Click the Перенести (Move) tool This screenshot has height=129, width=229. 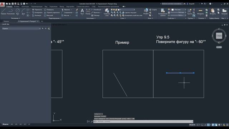37,10
